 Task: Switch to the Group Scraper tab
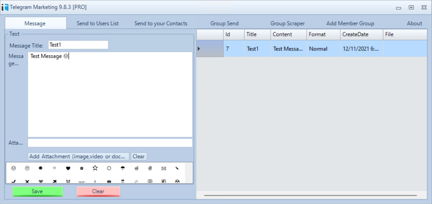click(288, 23)
